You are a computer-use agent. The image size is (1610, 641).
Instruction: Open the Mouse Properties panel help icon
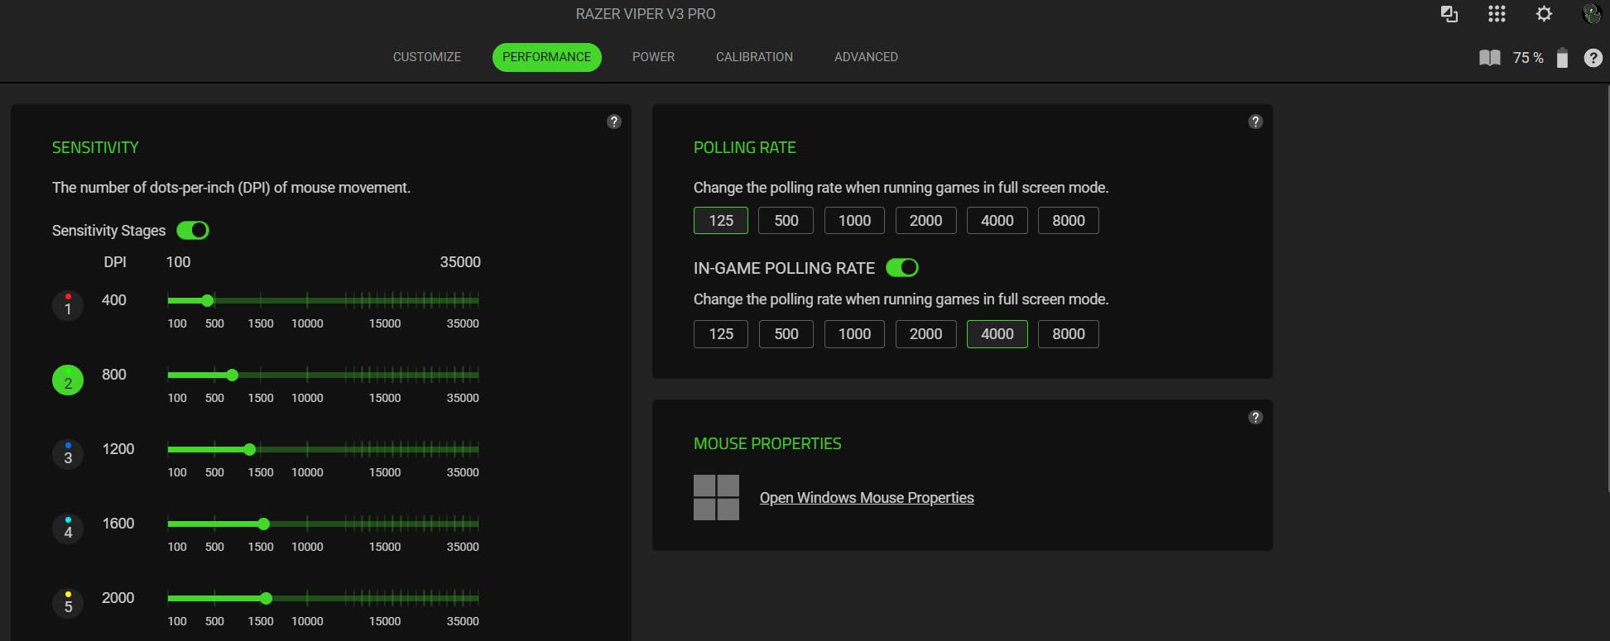click(1255, 418)
